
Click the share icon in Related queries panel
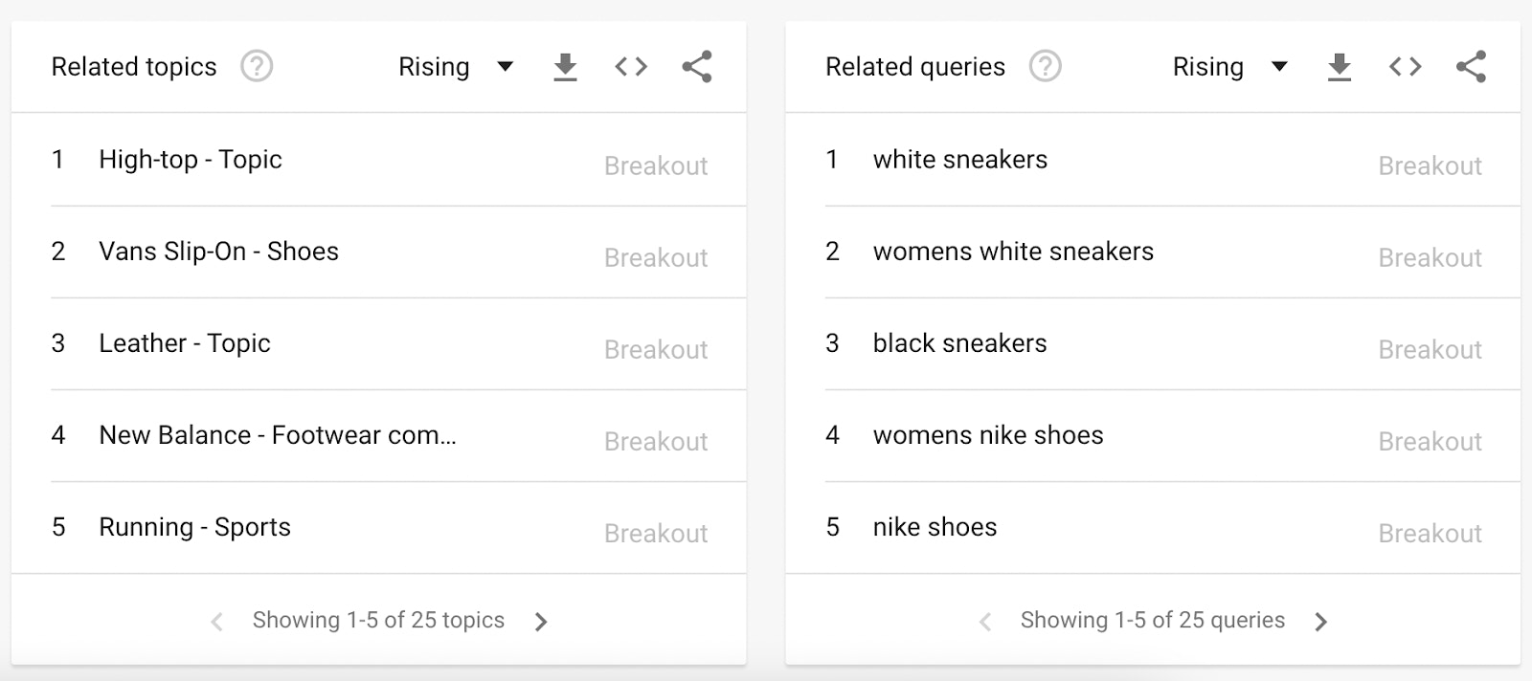1470,66
